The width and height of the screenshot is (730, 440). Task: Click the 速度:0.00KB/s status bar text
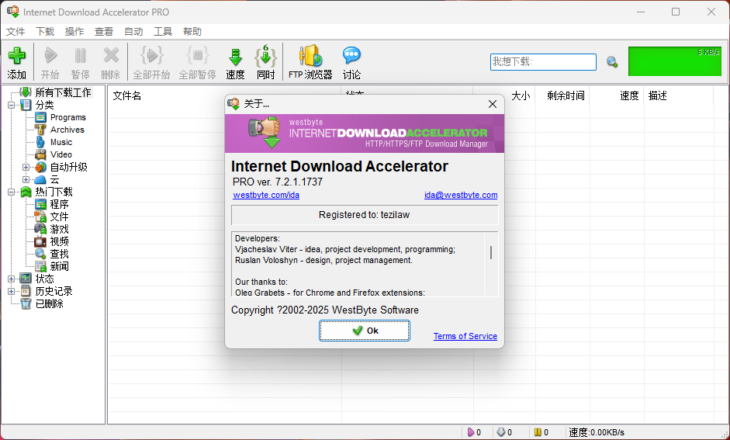597,432
